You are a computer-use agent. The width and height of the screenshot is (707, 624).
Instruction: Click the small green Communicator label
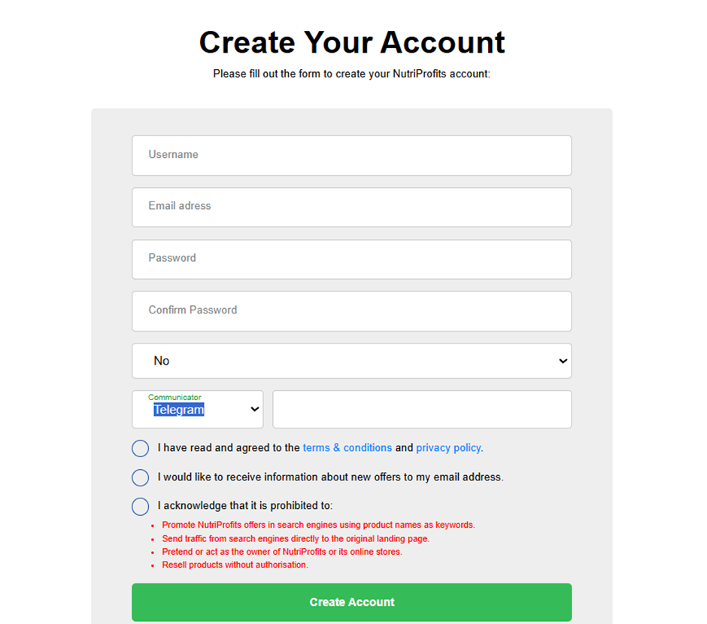(x=174, y=397)
